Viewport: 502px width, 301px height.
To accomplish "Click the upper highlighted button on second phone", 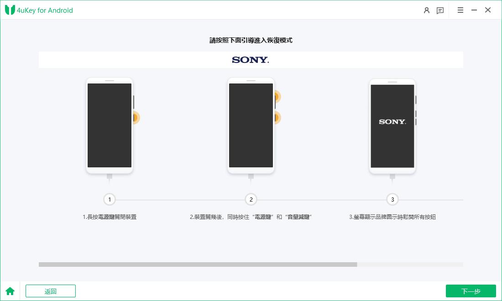I will 277,96.
